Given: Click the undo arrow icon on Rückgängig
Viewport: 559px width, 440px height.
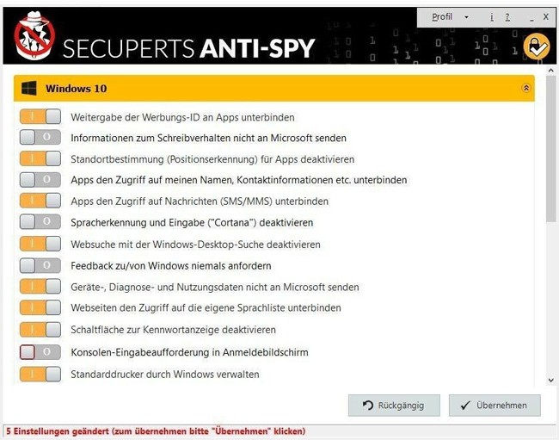Looking at the screenshot, I should [x=368, y=406].
